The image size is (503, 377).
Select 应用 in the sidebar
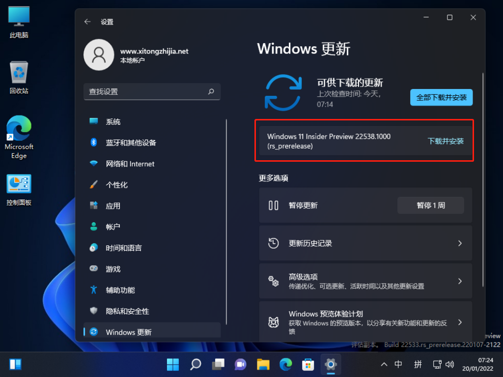pyautogui.click(x=152, y=206)
